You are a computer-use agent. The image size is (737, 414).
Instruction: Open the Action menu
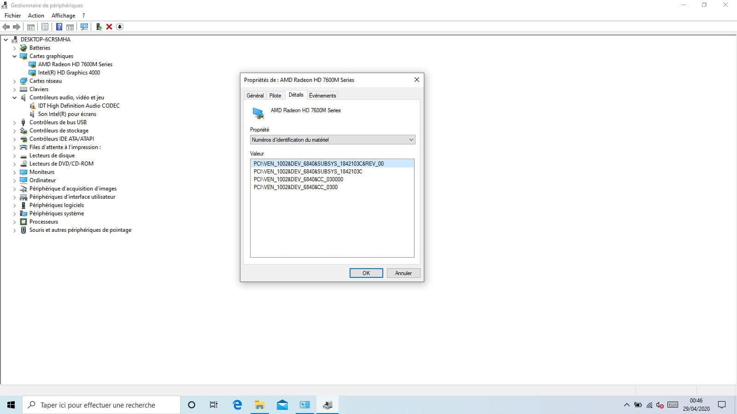pos(36,16)
